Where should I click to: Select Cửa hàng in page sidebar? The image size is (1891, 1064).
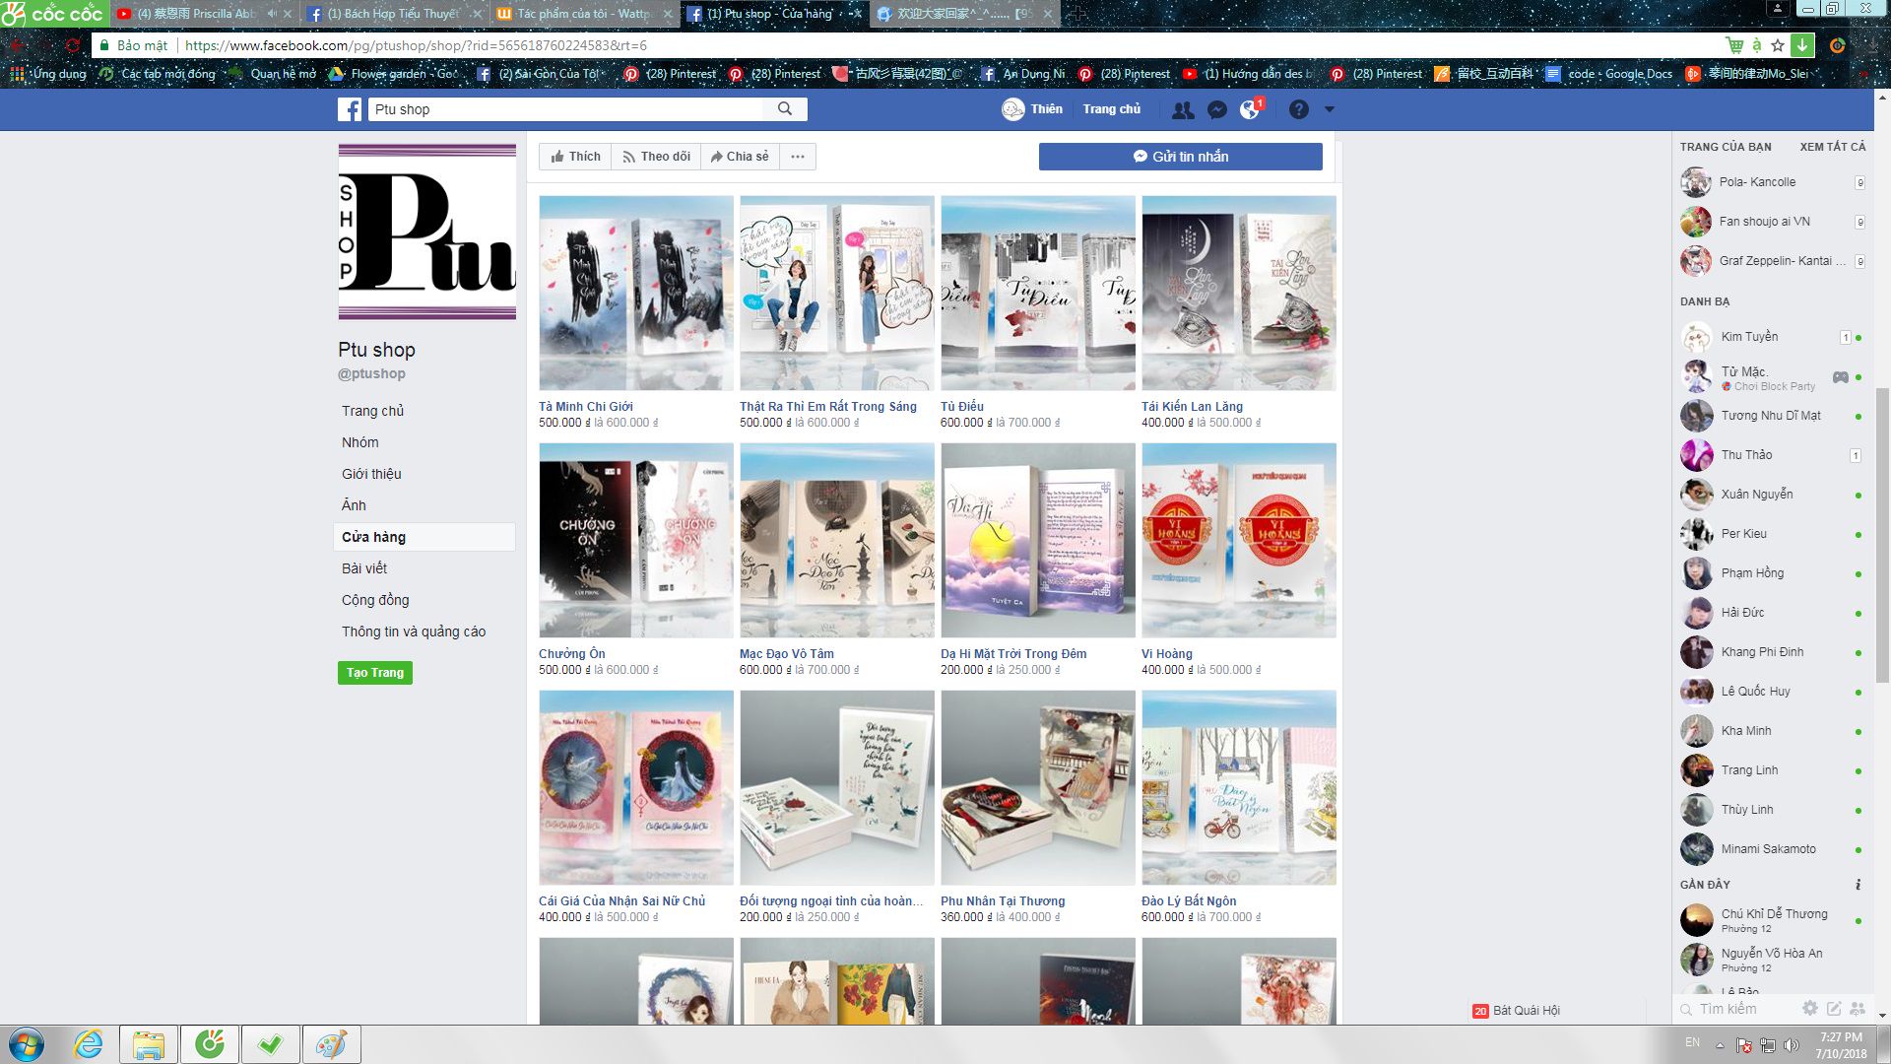(424, 537)
